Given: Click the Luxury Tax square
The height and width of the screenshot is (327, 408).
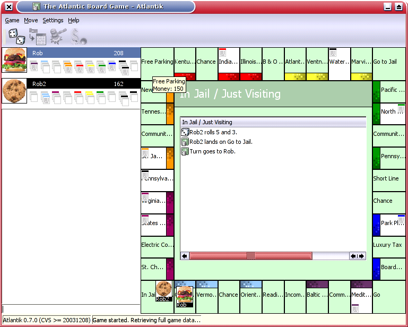Looking at the screenshot, I should [x=389, y=247].
